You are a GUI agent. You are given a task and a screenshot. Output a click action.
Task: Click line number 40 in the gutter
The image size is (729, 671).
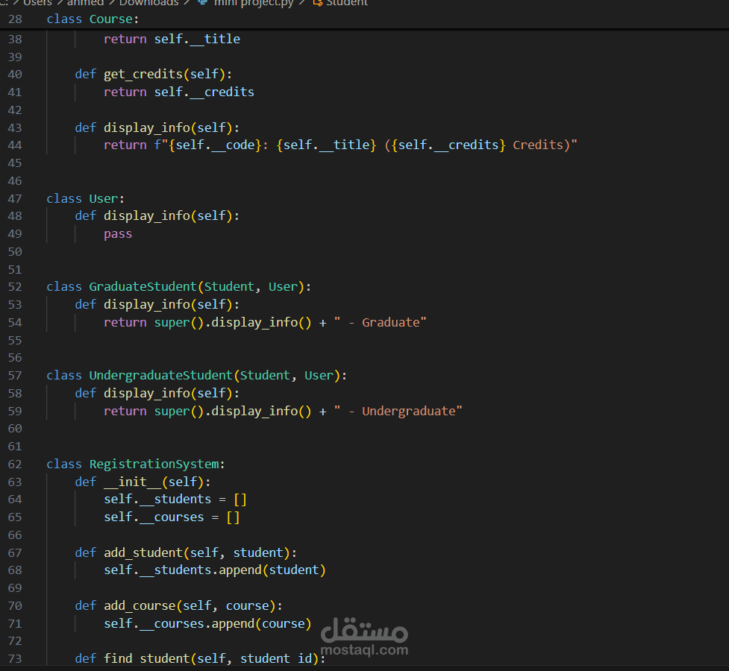[x=15, y=75]
